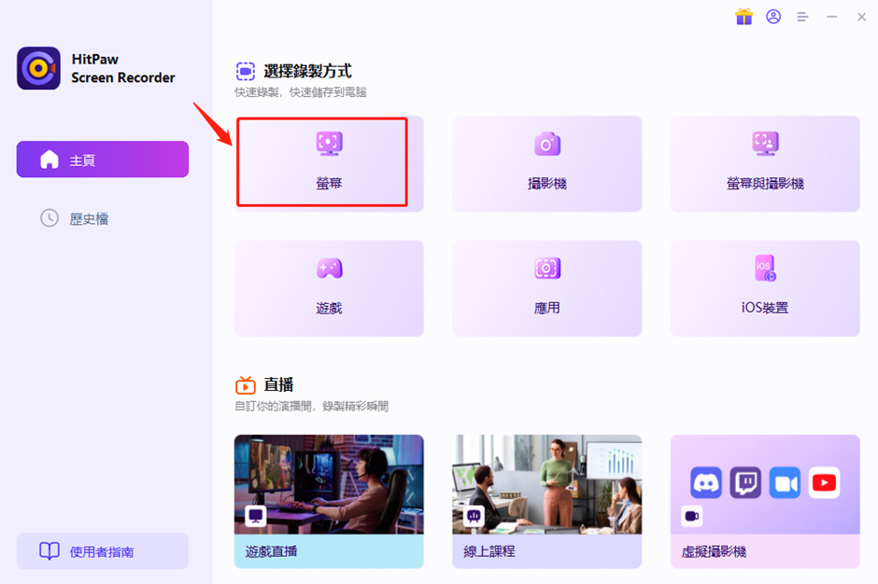Select the 線上課程 online course thumbnail
This screenshot has width=878, height=584.
click(546, 484)
